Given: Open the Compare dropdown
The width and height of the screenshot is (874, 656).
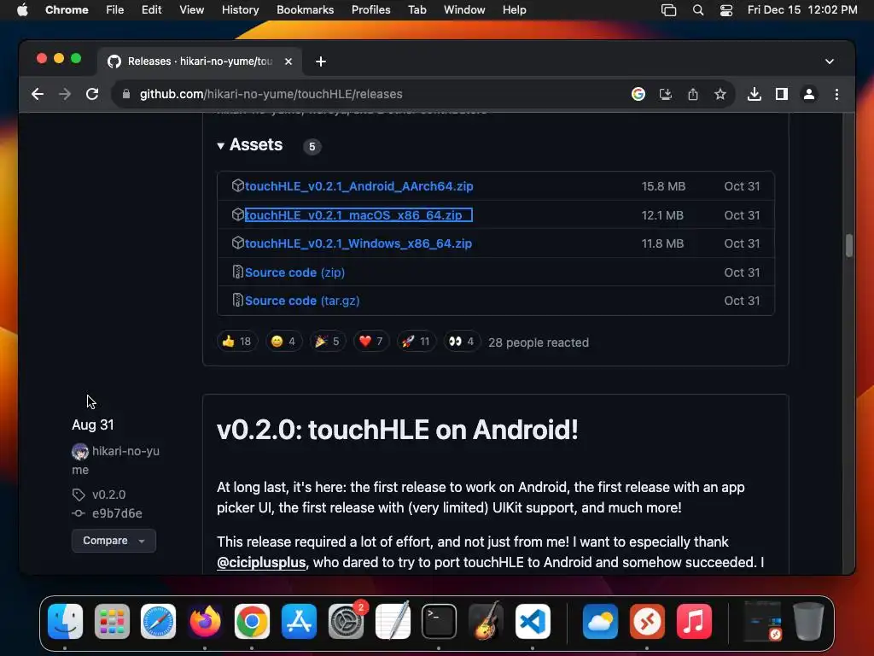Looking at the screenshot, I should click(114, 541).
